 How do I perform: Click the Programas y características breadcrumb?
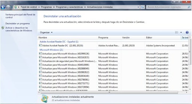(x=69, y=7)
